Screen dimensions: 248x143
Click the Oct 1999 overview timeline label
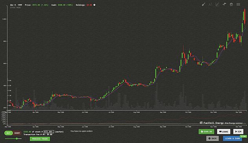click(188, 127)
